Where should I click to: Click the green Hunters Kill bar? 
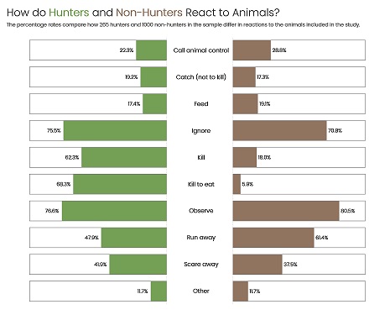[x=124, y=157]
